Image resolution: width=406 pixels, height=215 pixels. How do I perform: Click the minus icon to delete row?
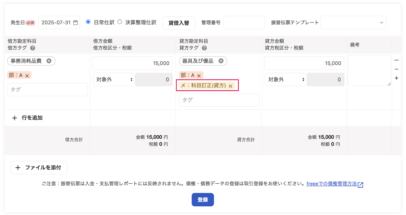pyautogui.click(x=396, y=69)
